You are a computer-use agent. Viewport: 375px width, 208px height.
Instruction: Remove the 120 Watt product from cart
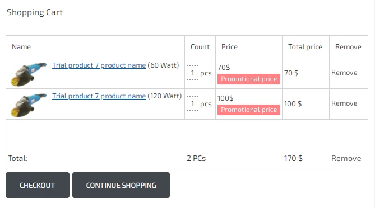tap(344, 103)
